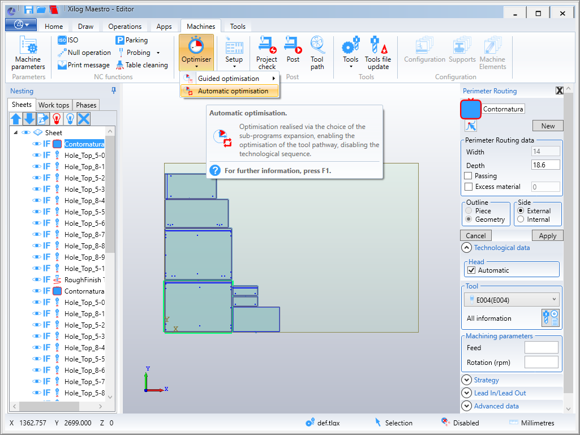Screen dimensions: 580x435
Task: Expand the Lead In/Lead Out section
Action: (466, 393)
